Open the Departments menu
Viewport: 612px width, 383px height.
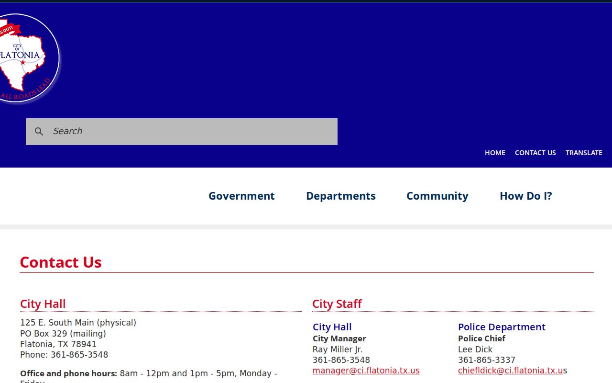[341, 196]
